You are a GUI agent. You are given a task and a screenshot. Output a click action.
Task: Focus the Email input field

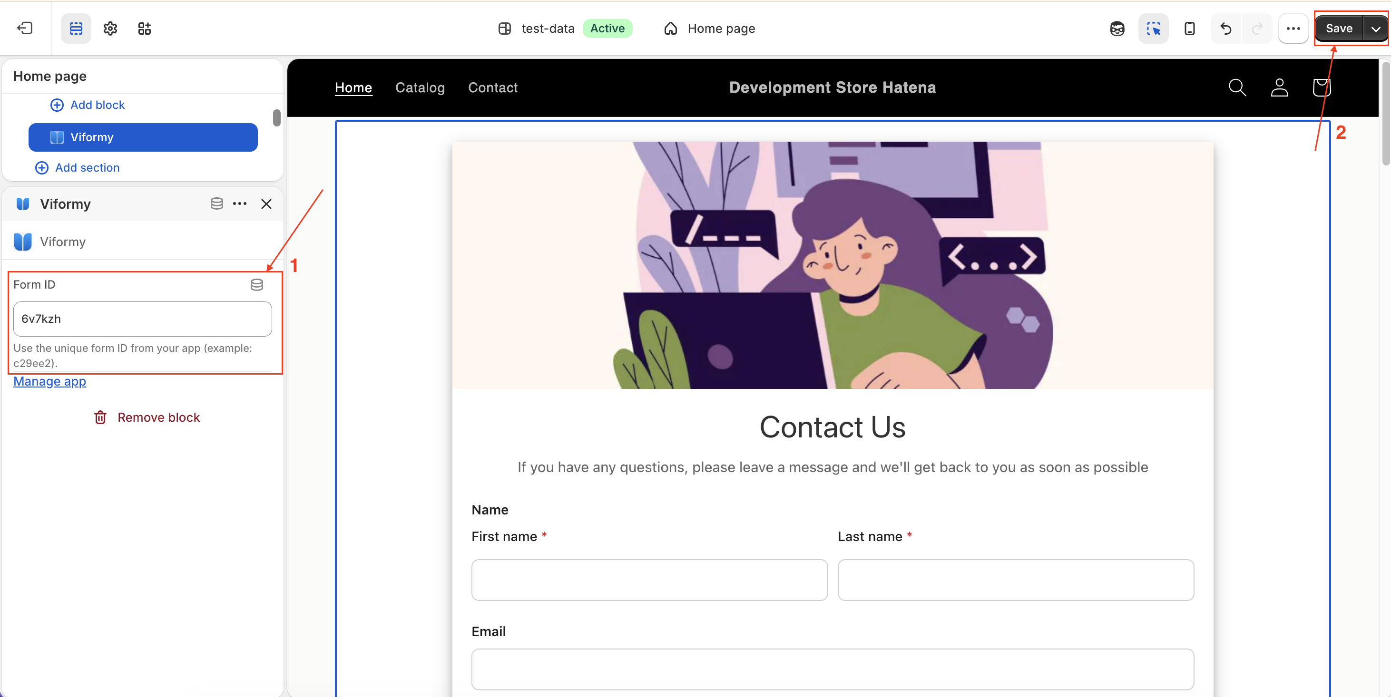coord(833,669)
